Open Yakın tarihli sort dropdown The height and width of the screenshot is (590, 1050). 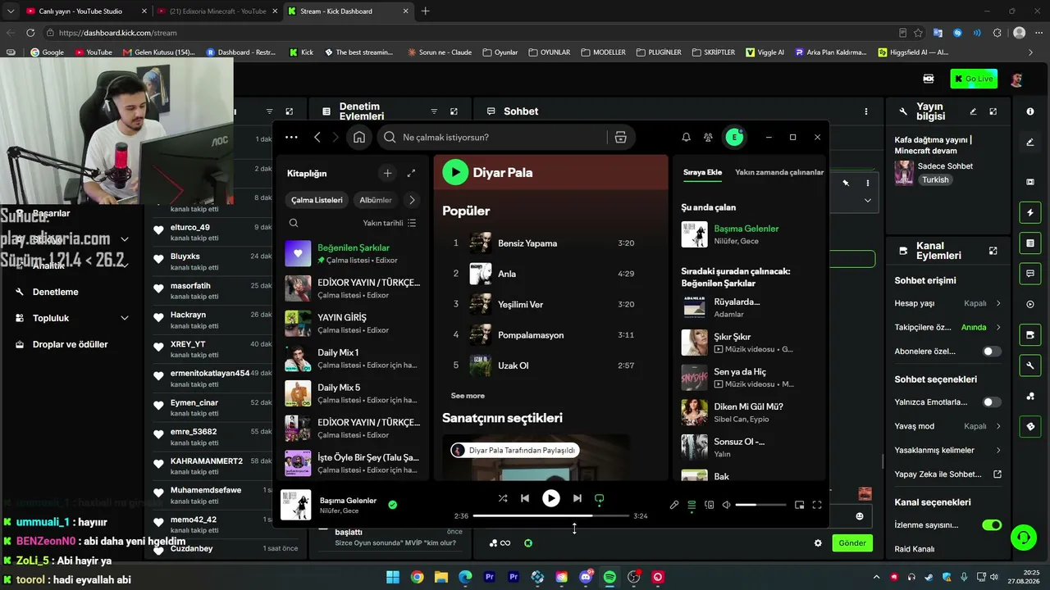click(x=390, y=223)
